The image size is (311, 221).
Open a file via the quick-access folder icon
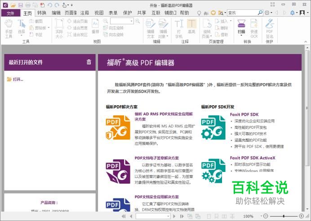click(13, 5)
